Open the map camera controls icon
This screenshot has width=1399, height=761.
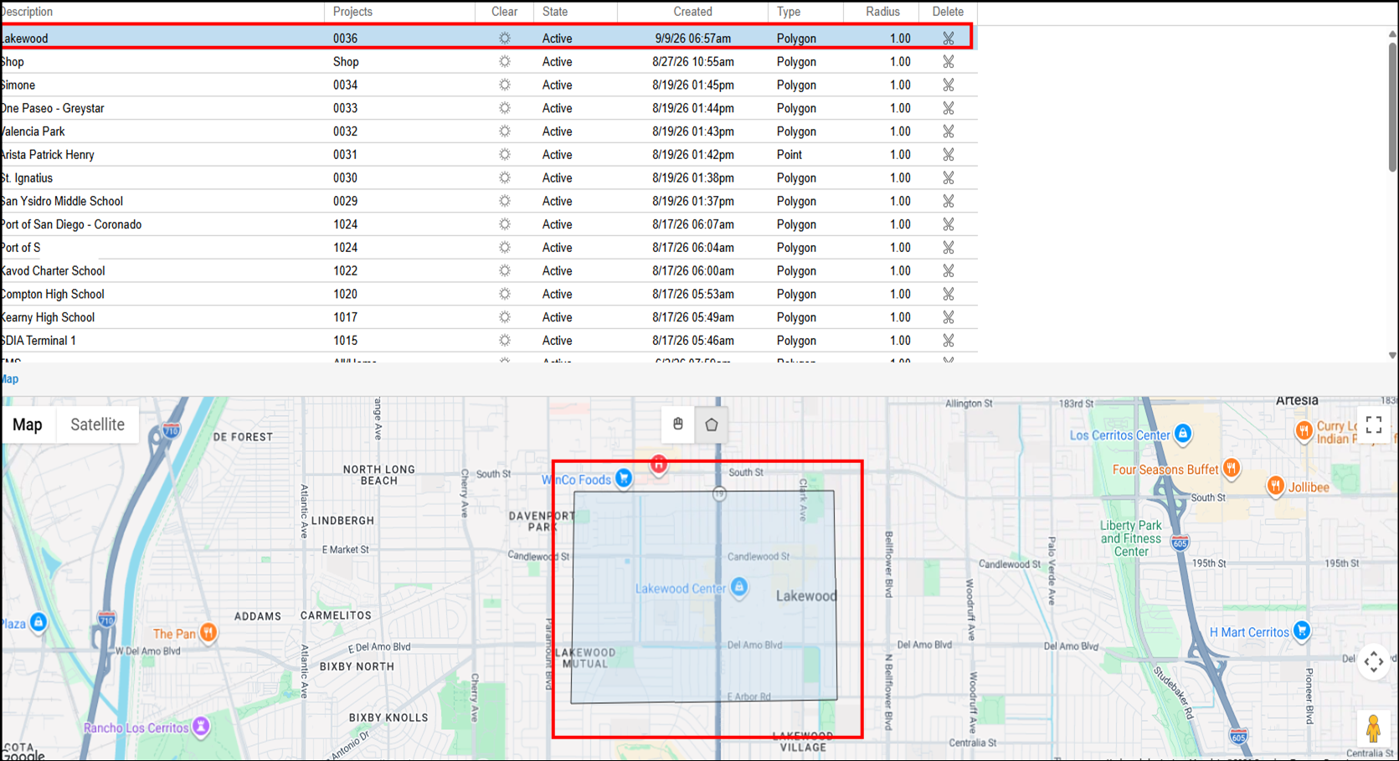pyautogui.click(x=1373, y=662)
